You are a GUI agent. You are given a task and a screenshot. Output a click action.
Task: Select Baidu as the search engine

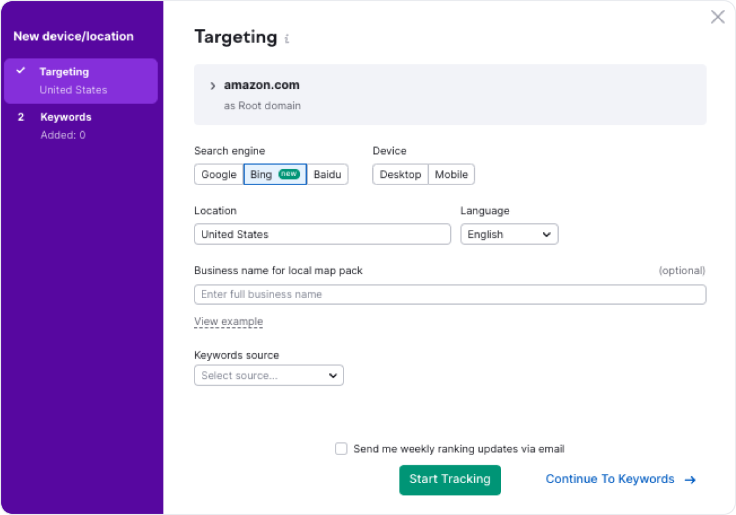[x=328, y=174]
